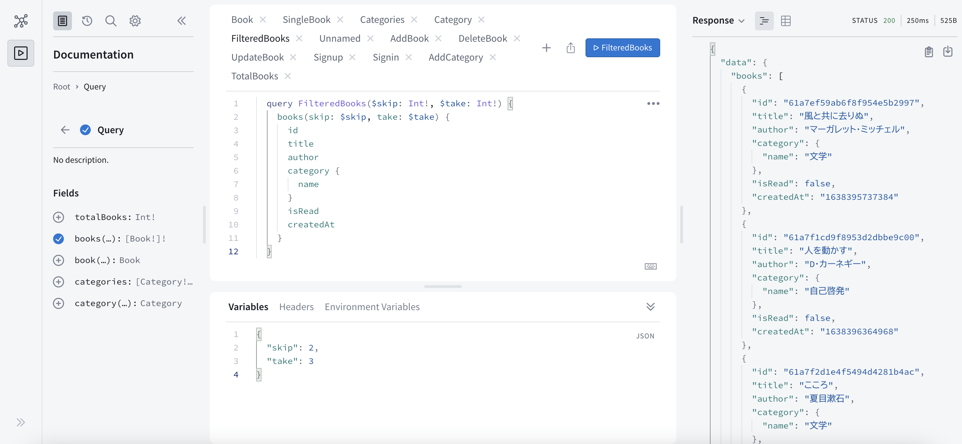This screenshot has width=962, height=444.
Task: Switch to the SingleBook tab
Action: (306, 20)
